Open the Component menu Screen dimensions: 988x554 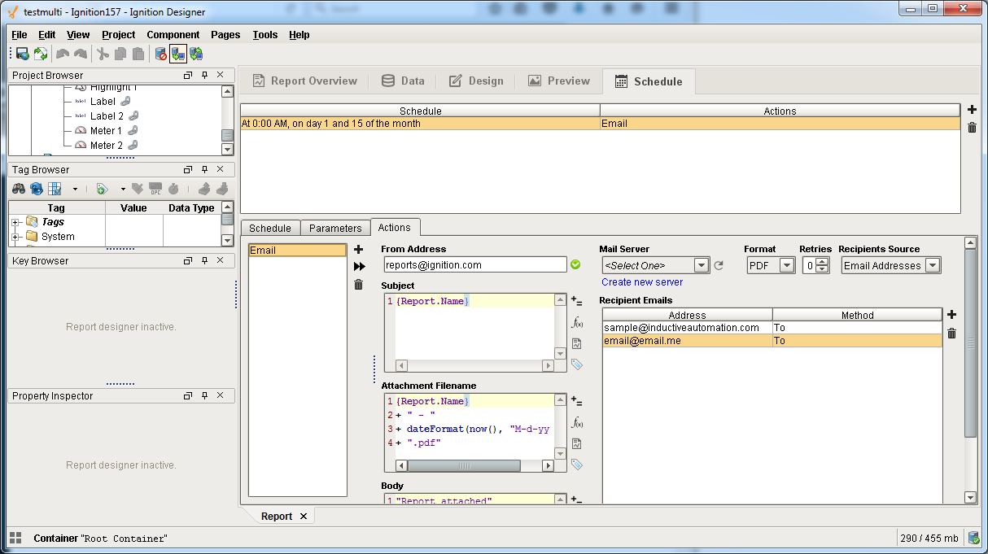tap(173, 35)
